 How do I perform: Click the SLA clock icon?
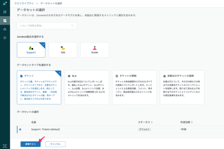(69, 76)
